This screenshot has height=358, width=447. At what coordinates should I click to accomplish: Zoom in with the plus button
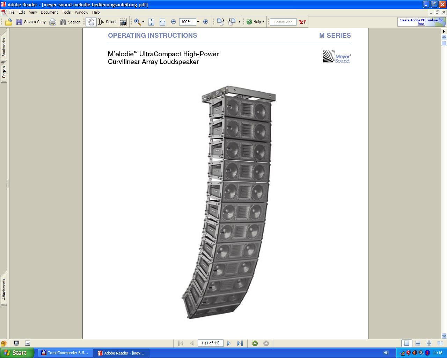206,22
